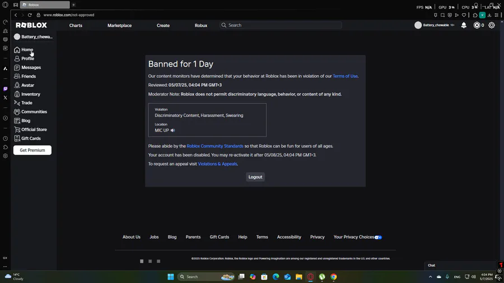Open Roblox Community Standards link
The image size is (504, 283).
215,146
